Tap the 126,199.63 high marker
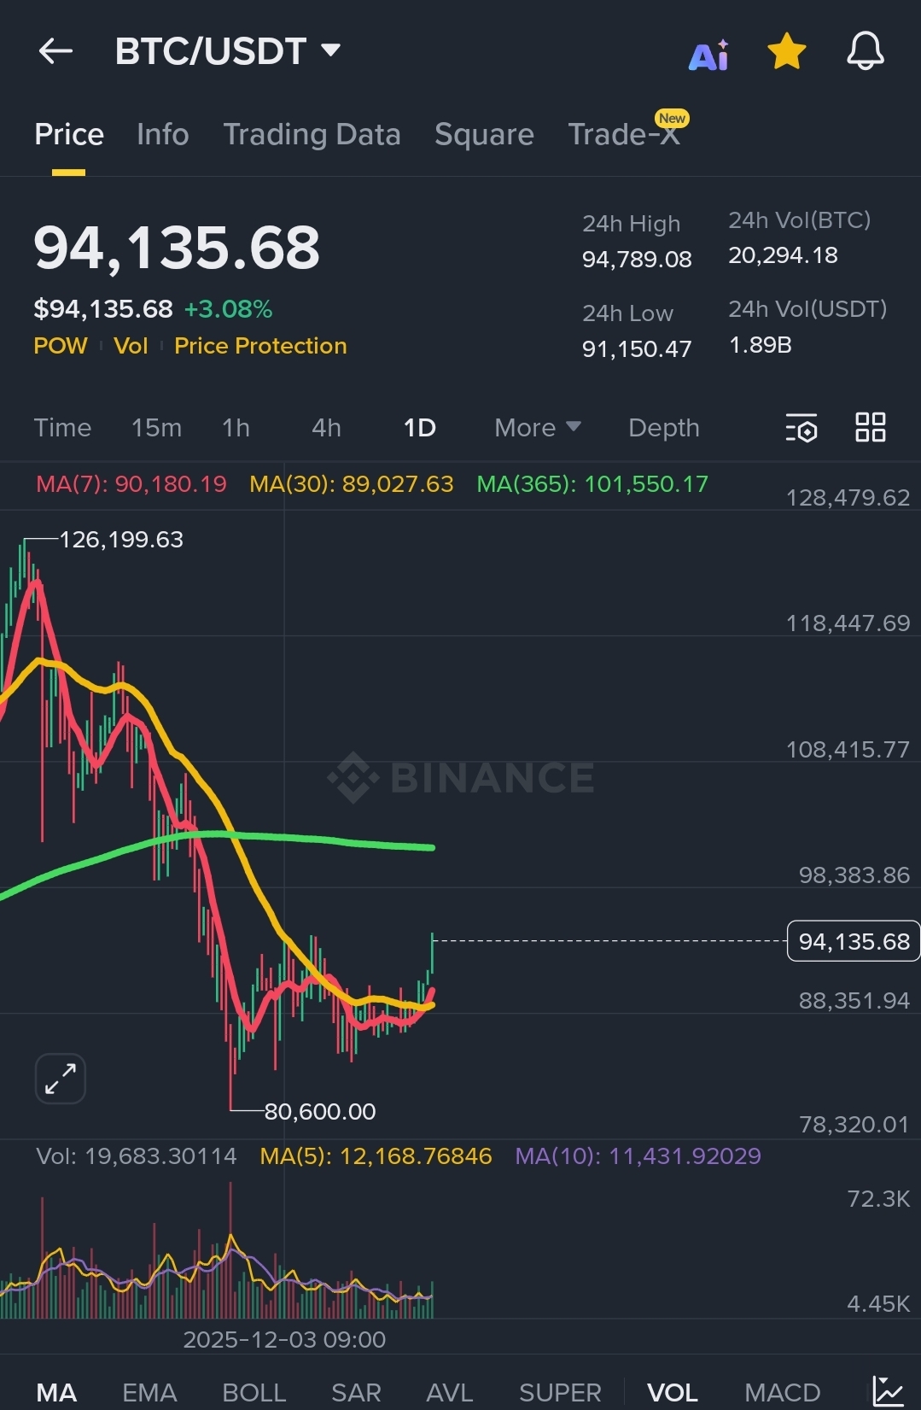 tap(121, 540)
